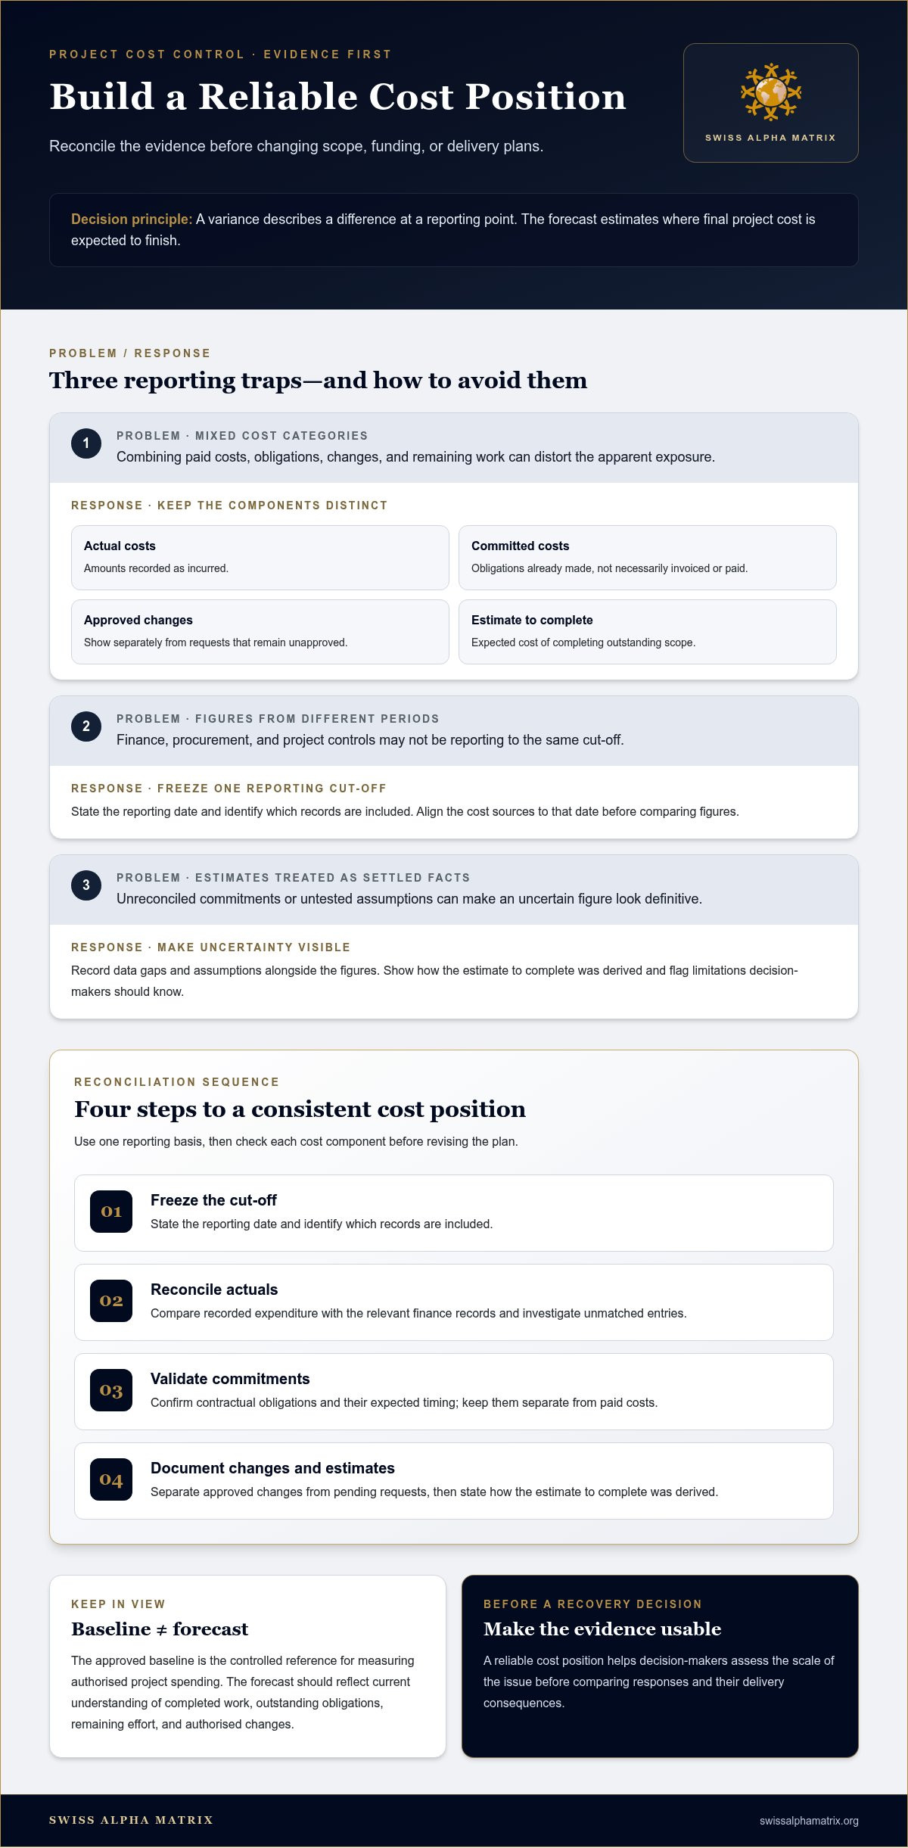Click the Swiss Alpha Matrix globe logo
Viewport: 908px width, 1848px height.
770,92
